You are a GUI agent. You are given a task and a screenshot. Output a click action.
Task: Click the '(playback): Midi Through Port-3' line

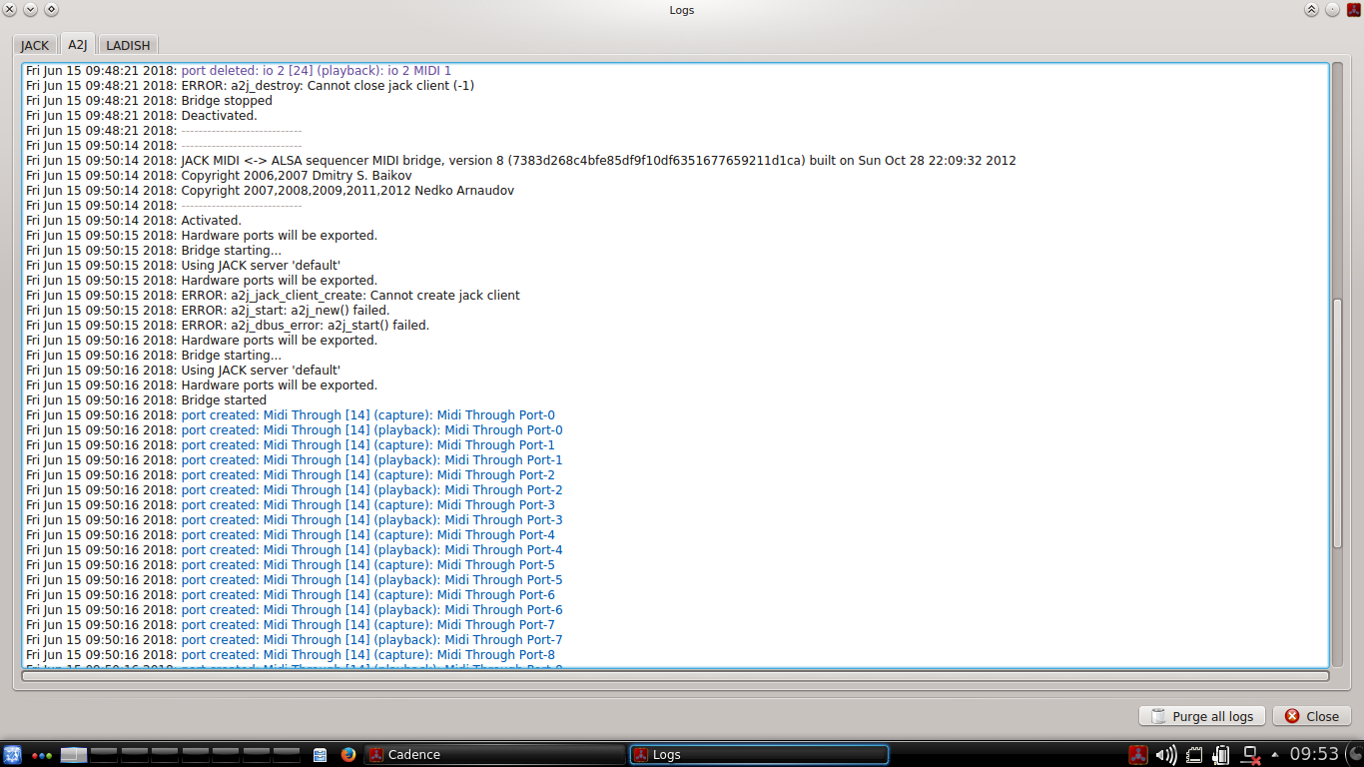coord(295,520)
